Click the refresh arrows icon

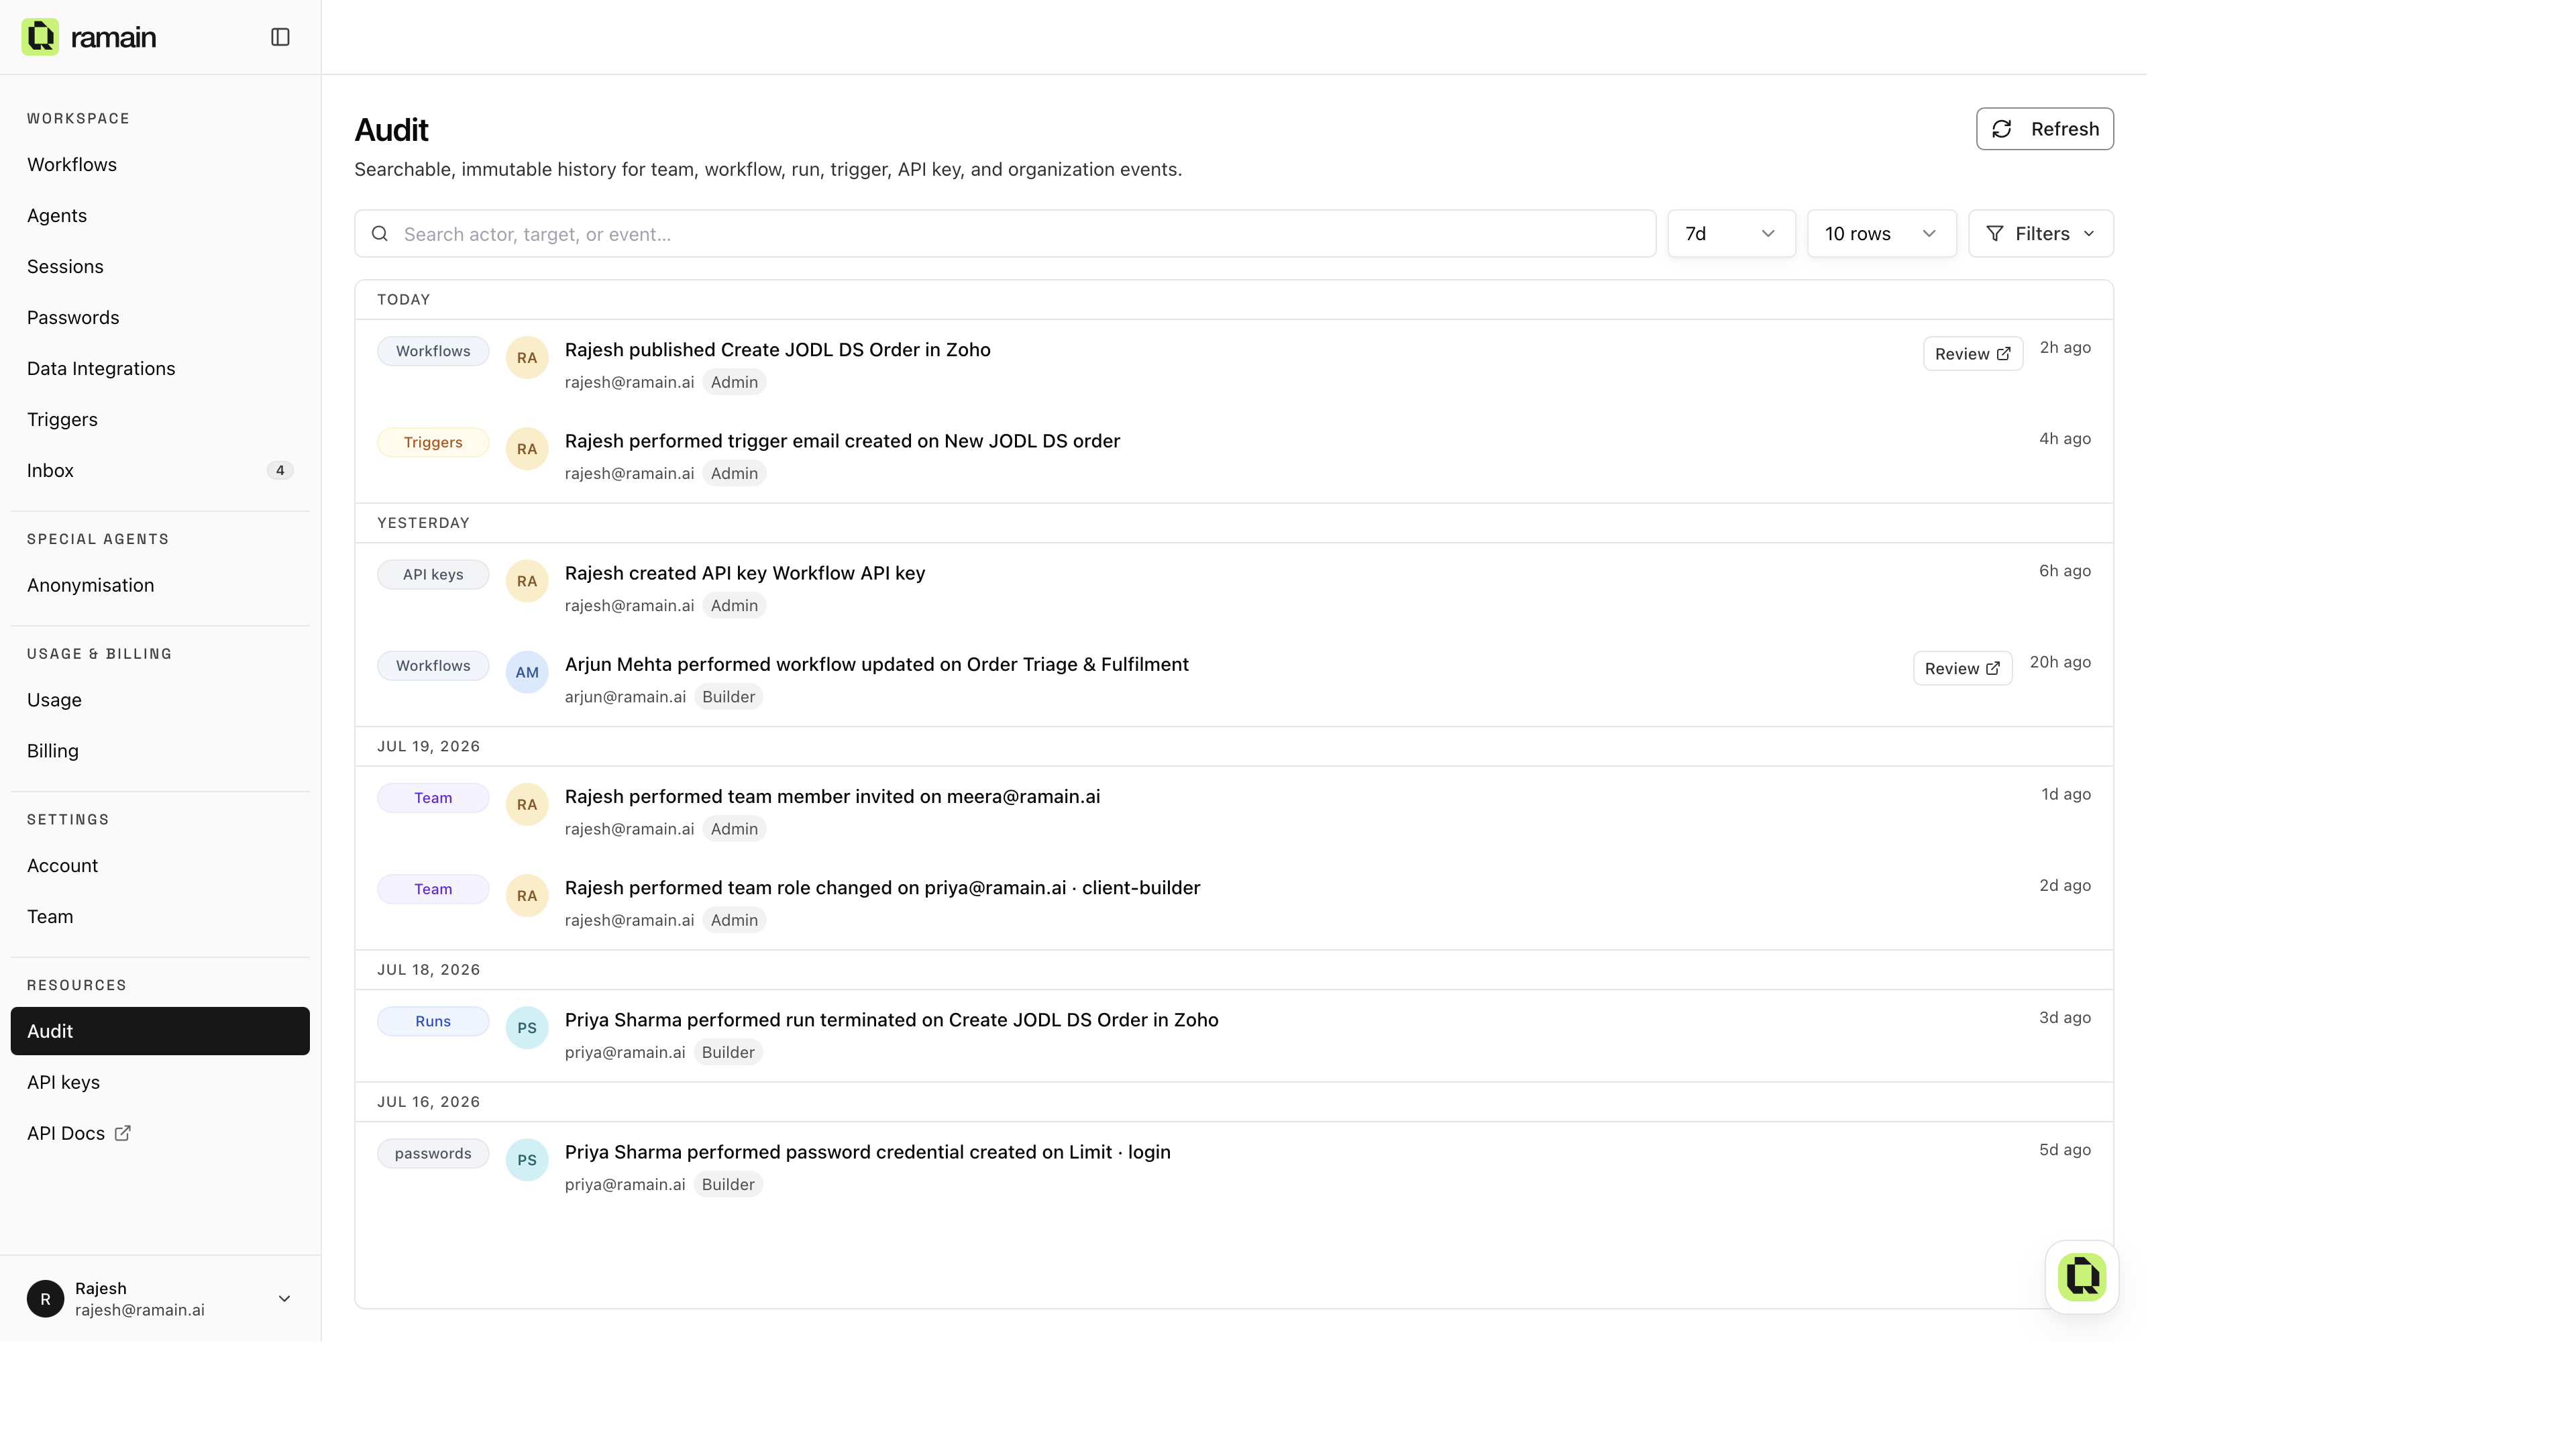2001,129
